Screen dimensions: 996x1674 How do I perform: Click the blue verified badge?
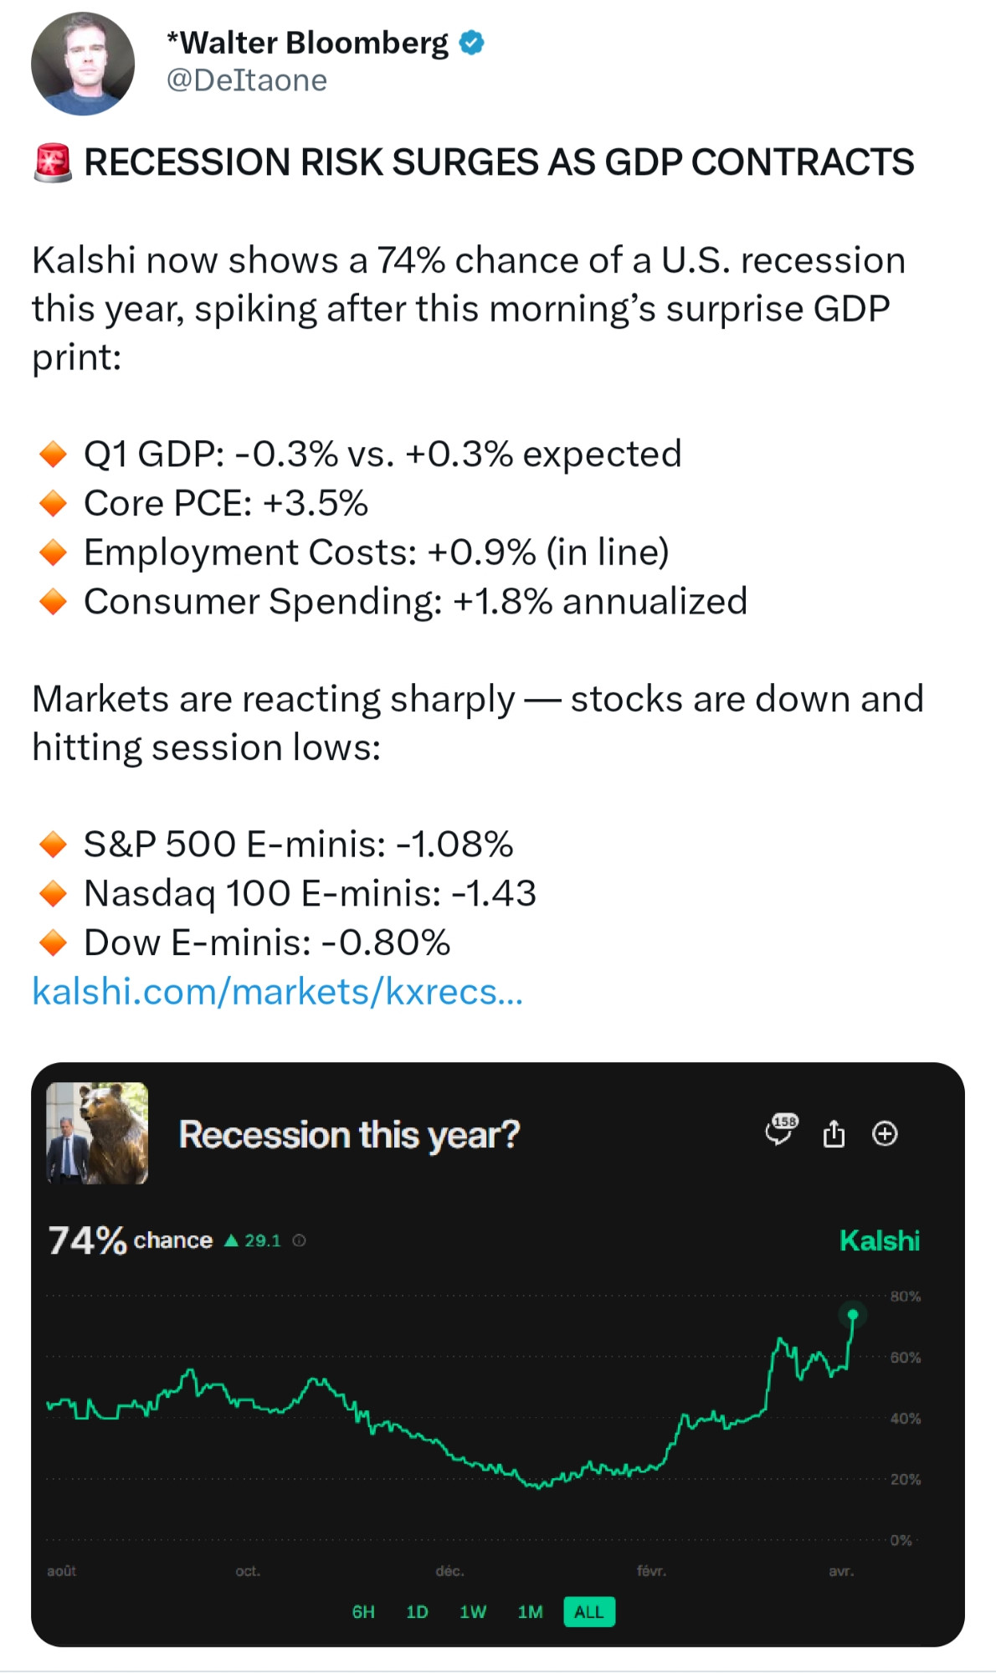[x=473, y=43]
